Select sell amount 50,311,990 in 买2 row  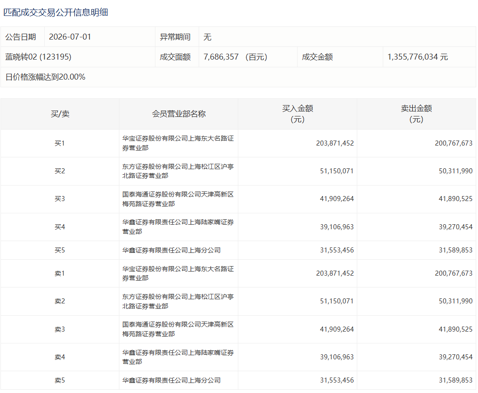(x=456, y=171)
